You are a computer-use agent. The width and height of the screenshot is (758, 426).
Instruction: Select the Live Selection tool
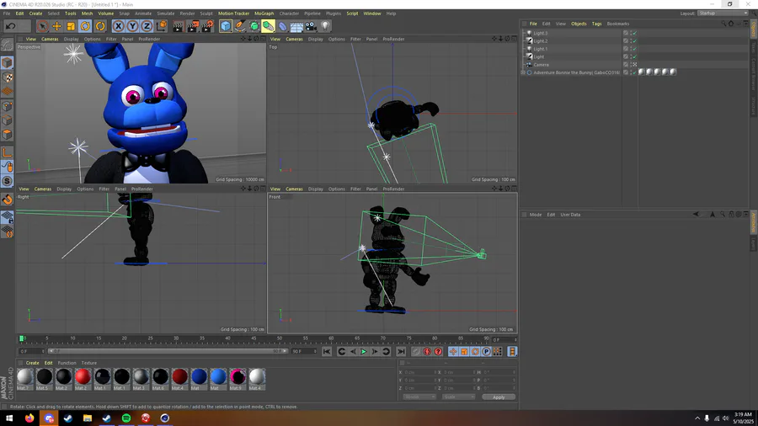pos(43,26)
